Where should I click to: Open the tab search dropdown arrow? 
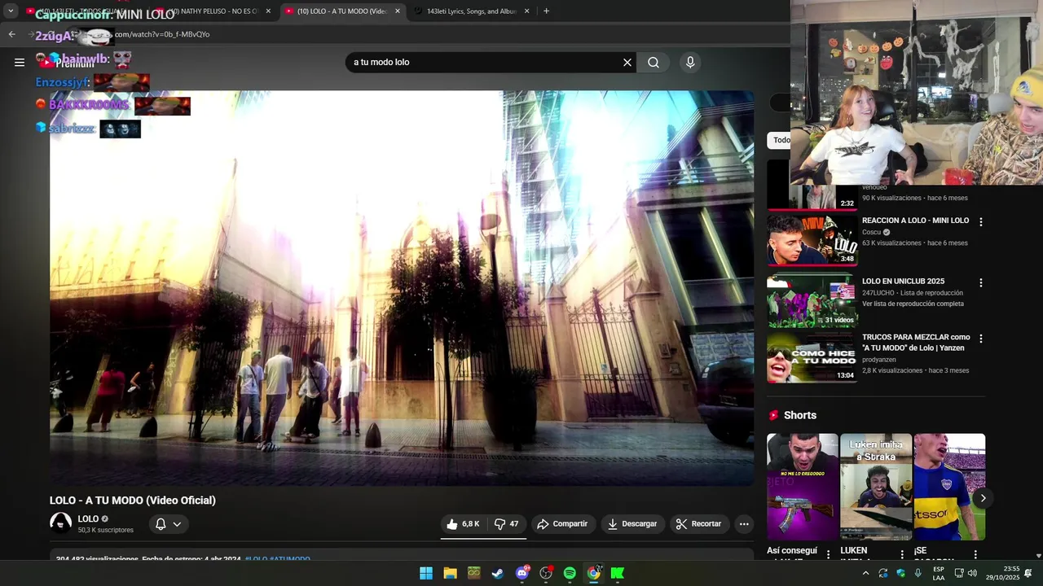point(11,11)
